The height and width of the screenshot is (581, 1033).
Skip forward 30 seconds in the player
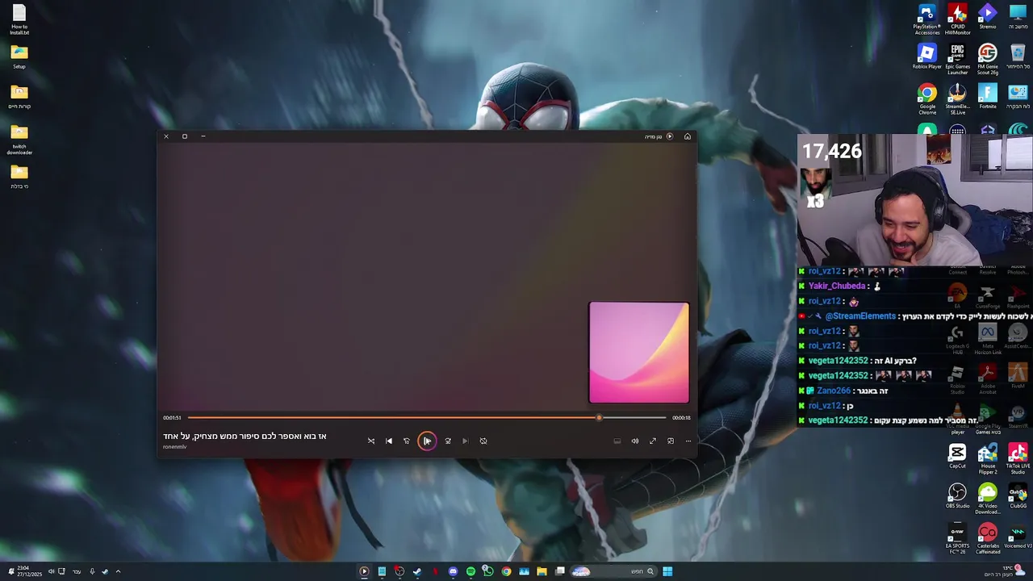click(448, 441)
